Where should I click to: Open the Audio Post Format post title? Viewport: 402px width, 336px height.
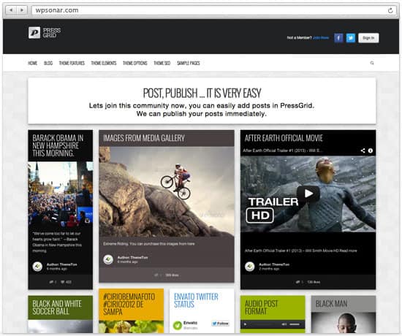coord(261,308)
